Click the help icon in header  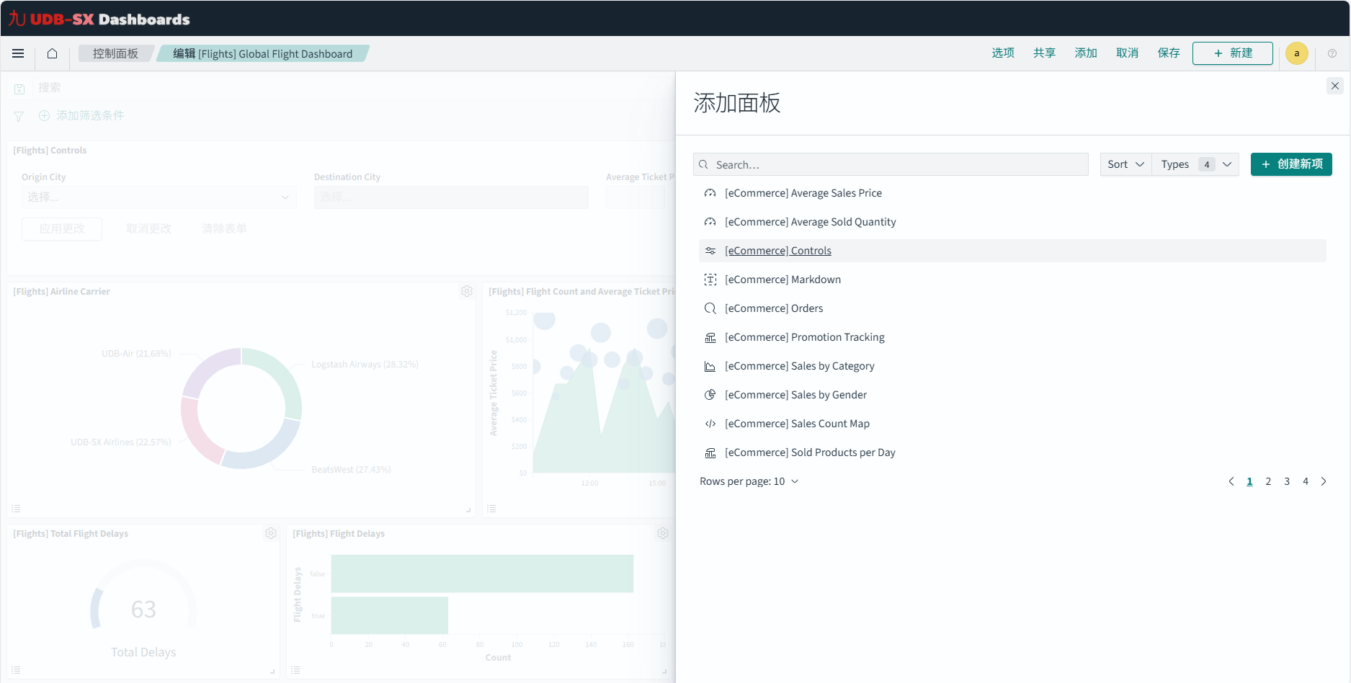(1332, 53)
